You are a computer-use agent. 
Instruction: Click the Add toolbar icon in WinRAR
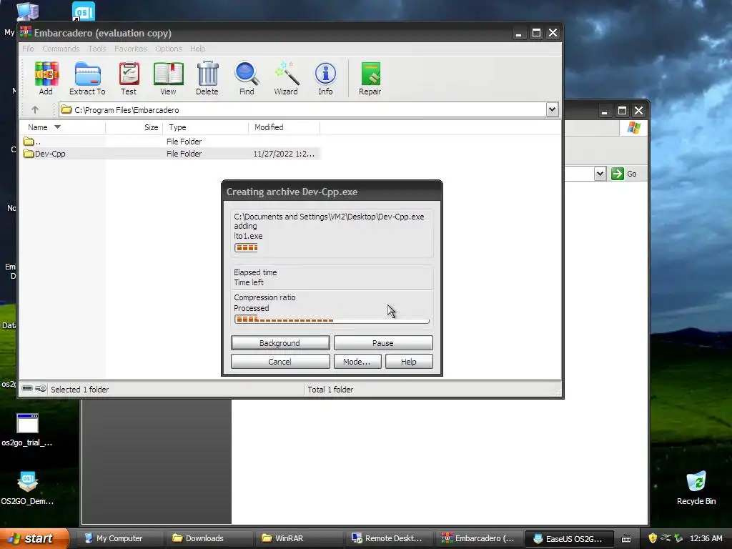46,78
